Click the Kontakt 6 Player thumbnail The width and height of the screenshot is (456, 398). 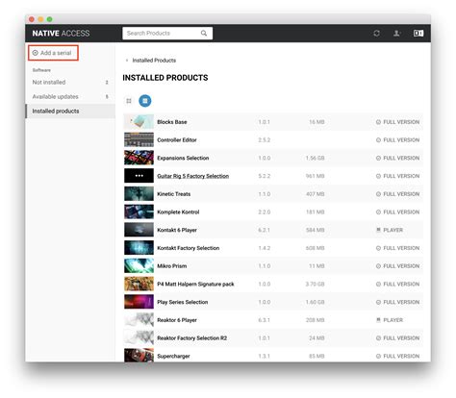pyautogui.click(x=139, y=230)
